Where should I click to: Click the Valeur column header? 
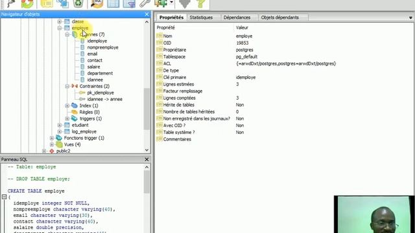pyautogui.click(x=242, y=27)
